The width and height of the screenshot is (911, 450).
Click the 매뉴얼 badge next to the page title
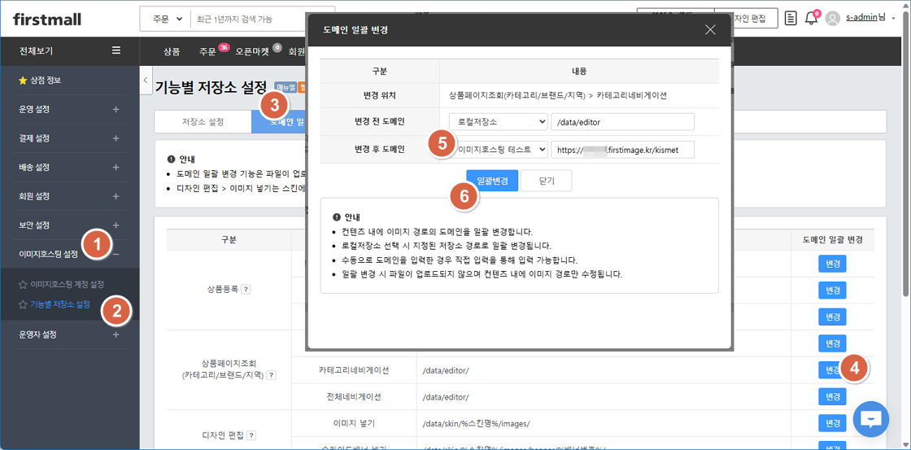coord(286,88)
